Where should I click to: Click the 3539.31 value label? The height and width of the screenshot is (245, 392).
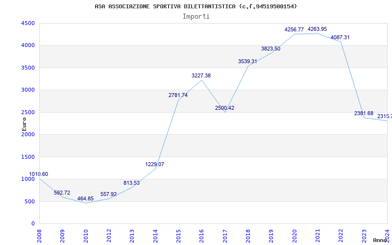pyautogui.click(x=247, y=62)
